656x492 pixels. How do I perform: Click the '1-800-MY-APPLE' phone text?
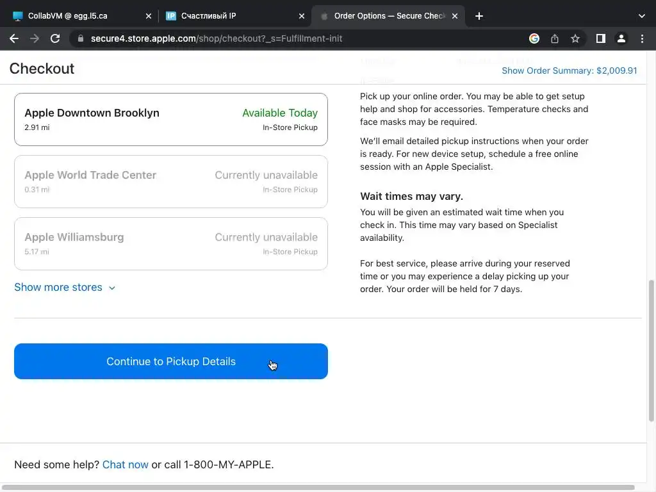coord(227,464)
